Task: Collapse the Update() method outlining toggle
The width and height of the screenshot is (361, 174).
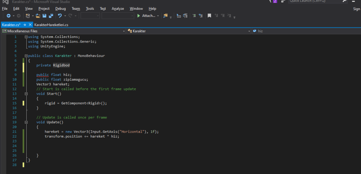Action: (x=26, y=122)
